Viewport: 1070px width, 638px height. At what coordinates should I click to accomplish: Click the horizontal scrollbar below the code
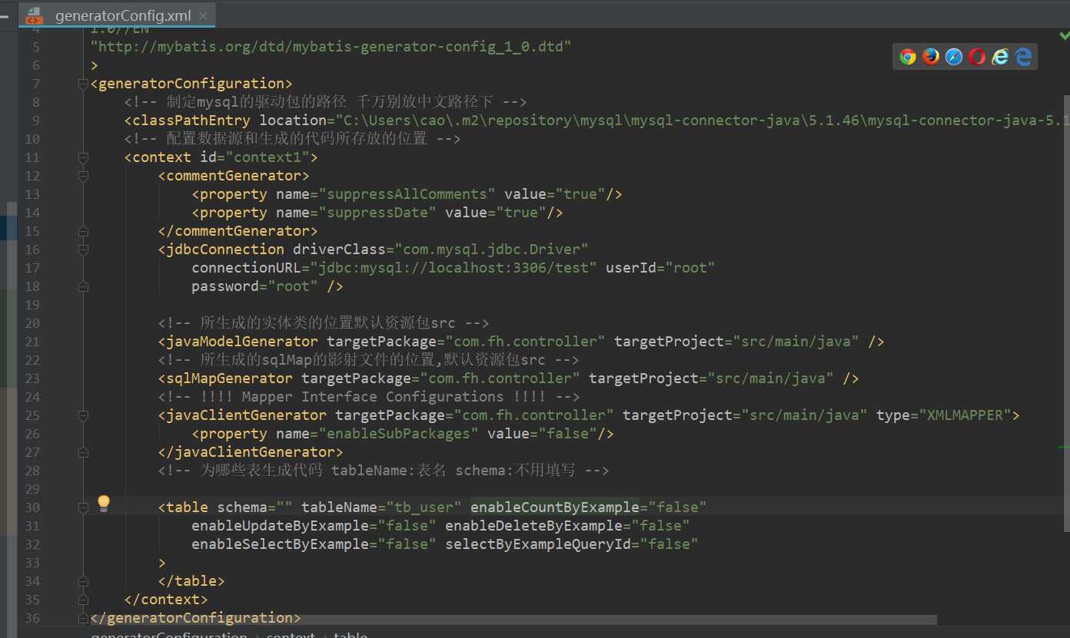click(x=513, y=620)
